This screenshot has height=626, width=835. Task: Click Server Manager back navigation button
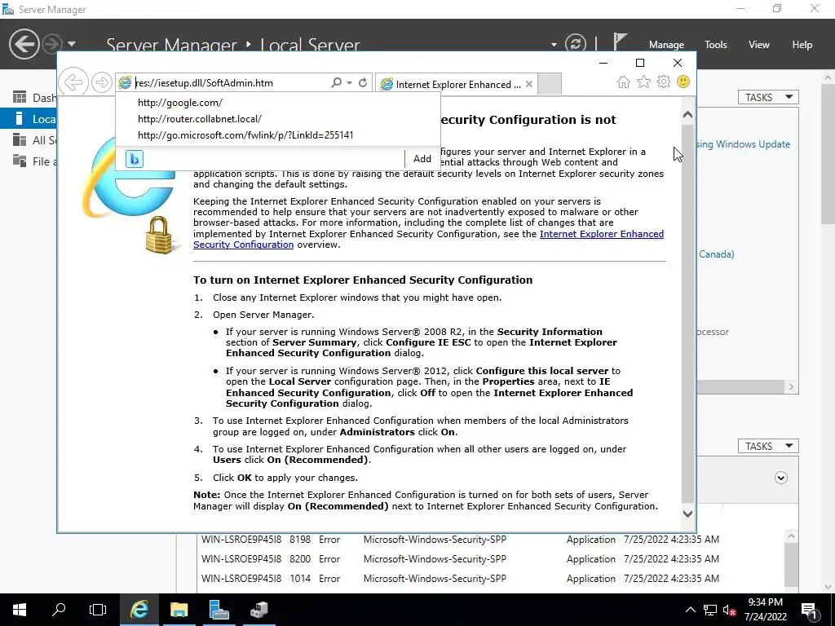click(24, 44)
